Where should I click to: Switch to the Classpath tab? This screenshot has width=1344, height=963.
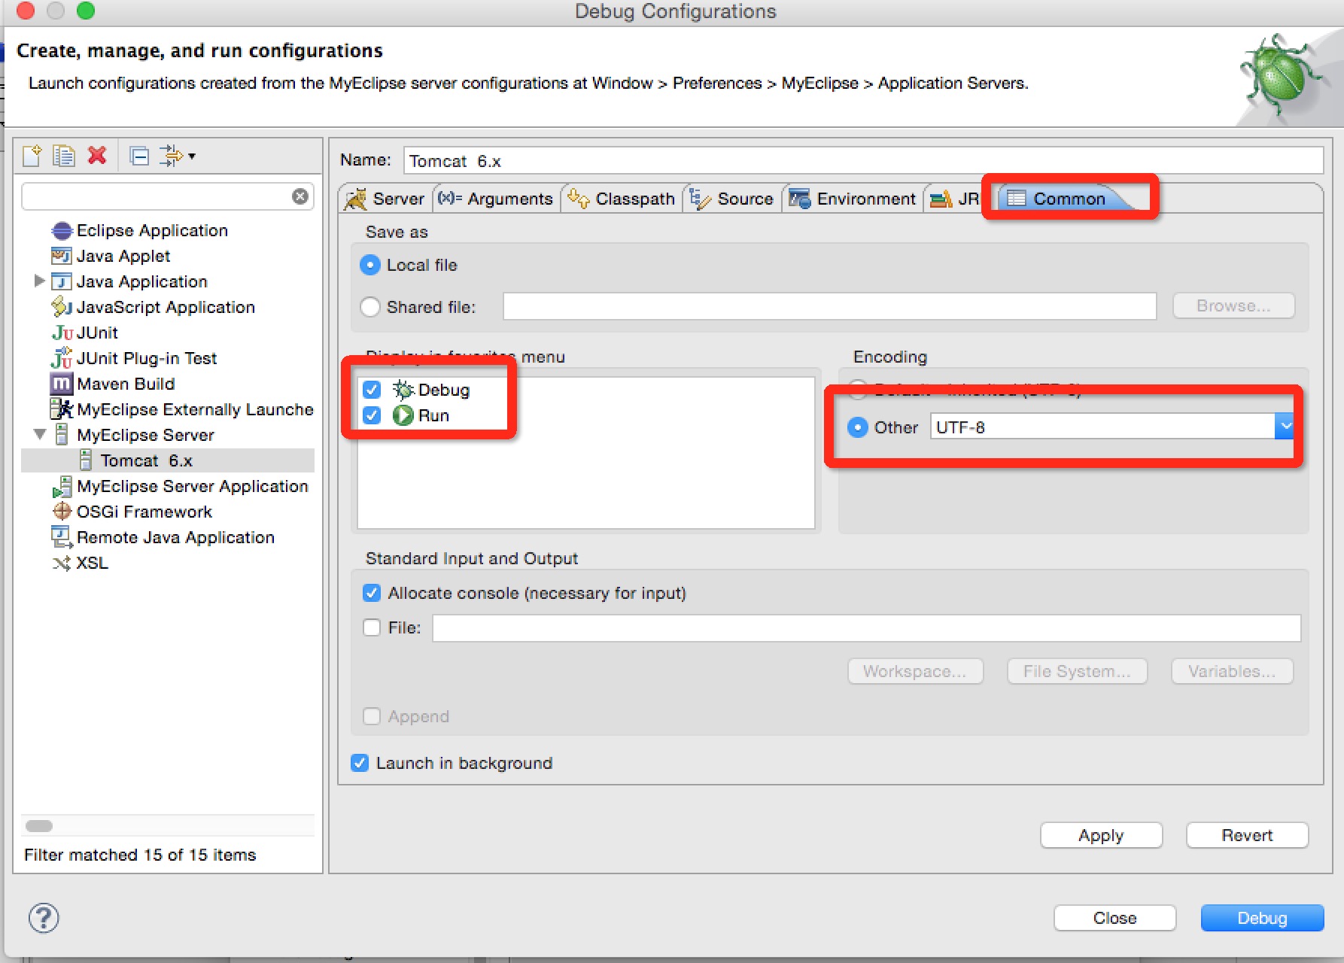pos(622,199)
